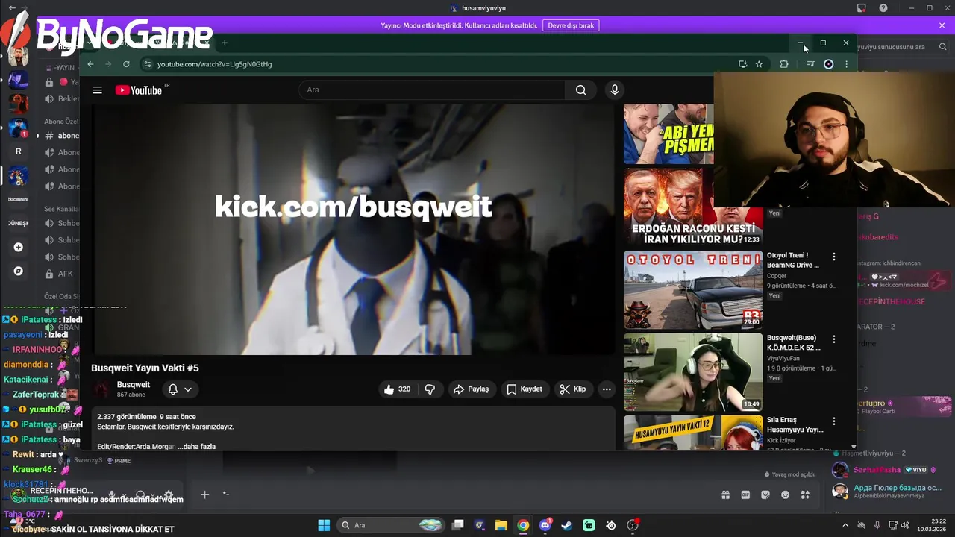955x537 pixels.
Task: Open Discord apps icon in message bar
Action: [805, 494]
